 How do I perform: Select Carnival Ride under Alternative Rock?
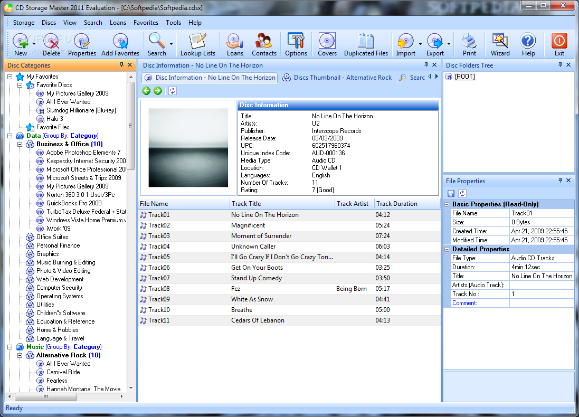pos(63,372)
